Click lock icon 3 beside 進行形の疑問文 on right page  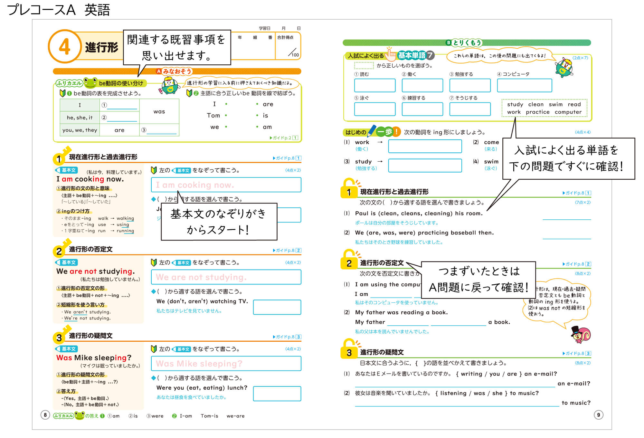click(350, 348)
